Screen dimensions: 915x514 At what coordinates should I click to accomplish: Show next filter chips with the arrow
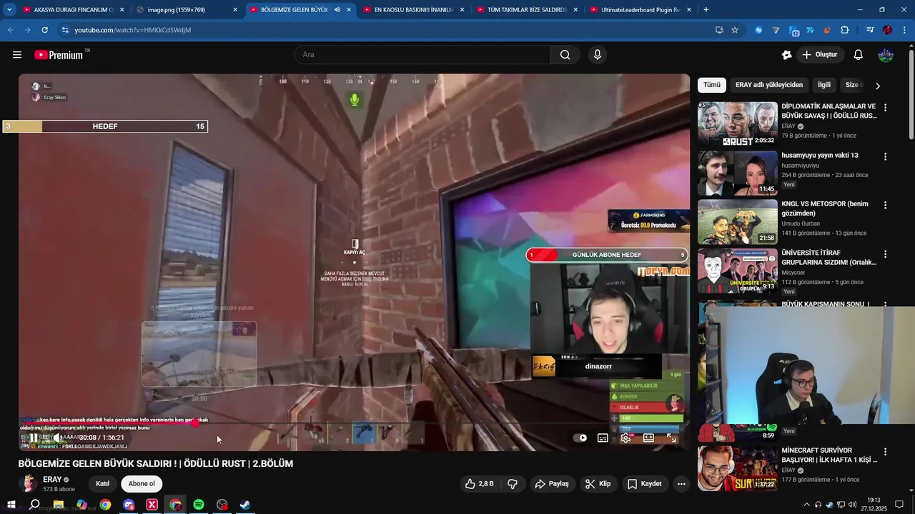878,86
